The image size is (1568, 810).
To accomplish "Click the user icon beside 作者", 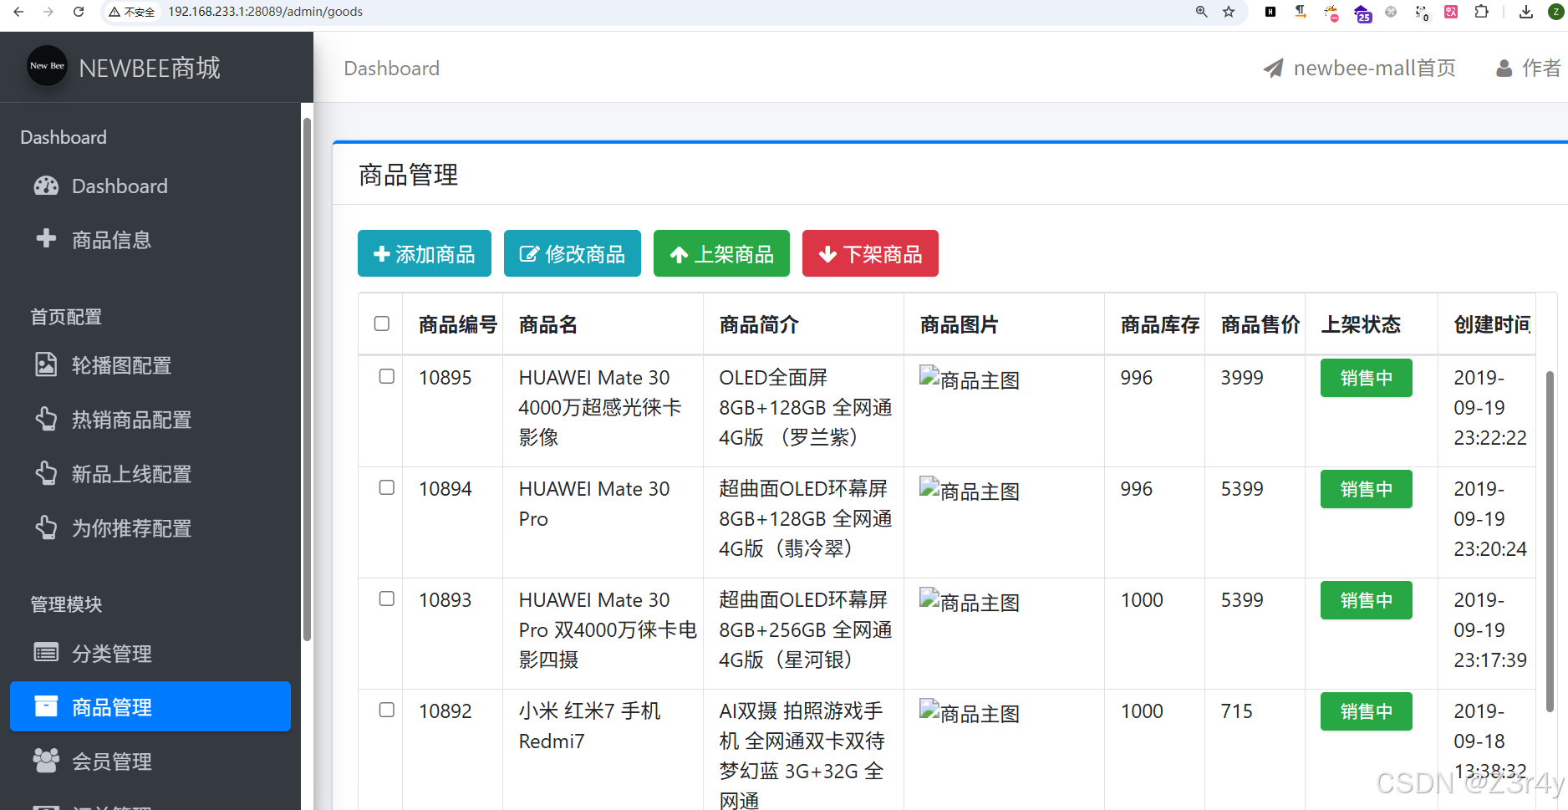I will (1504, 69).
